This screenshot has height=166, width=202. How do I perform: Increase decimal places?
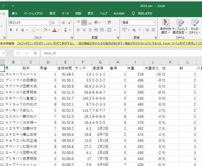click(x=147, y=30)
